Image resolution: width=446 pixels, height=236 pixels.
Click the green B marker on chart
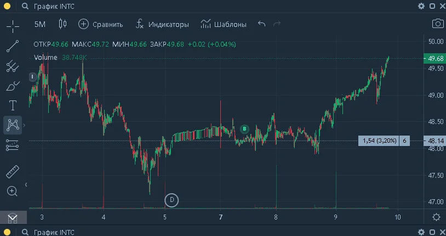coord(244,129)
